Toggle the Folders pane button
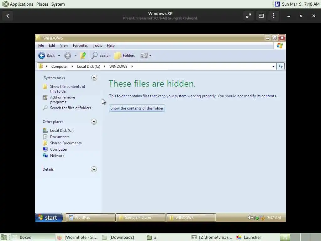Image resolution: width=321 pixels, height=241 pixels. (x=124, y=56)
